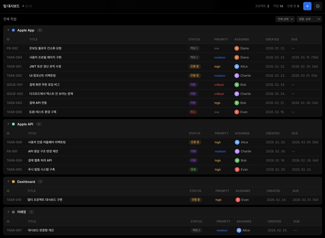Click task title 사용자 인증 미들웨어 리팩토링
The height and width of the screenshot is (238, 325).
click(x=47, y=142)
